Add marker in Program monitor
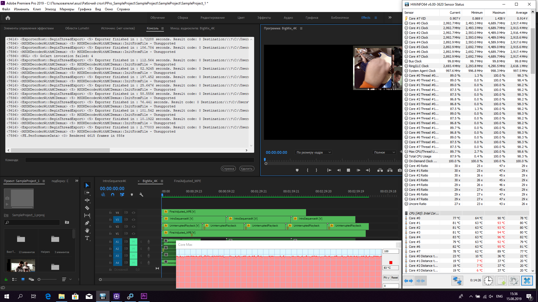The image size is (538, 302). pyautogui.click(x=297, y=170)
